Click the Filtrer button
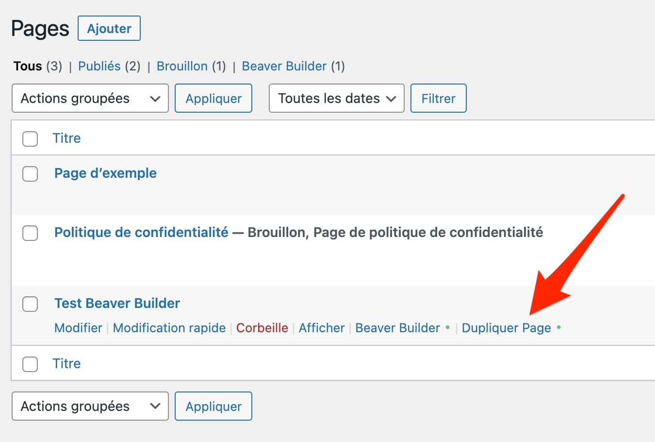 pos(438,98)
